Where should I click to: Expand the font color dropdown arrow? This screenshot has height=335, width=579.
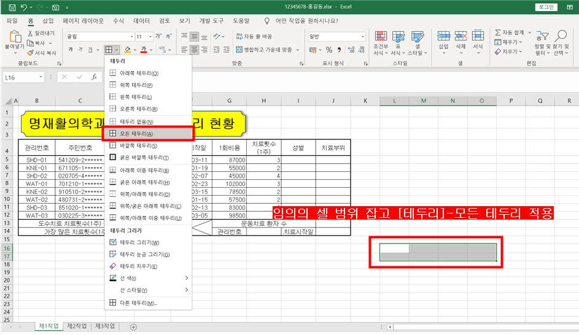(151, 50)
